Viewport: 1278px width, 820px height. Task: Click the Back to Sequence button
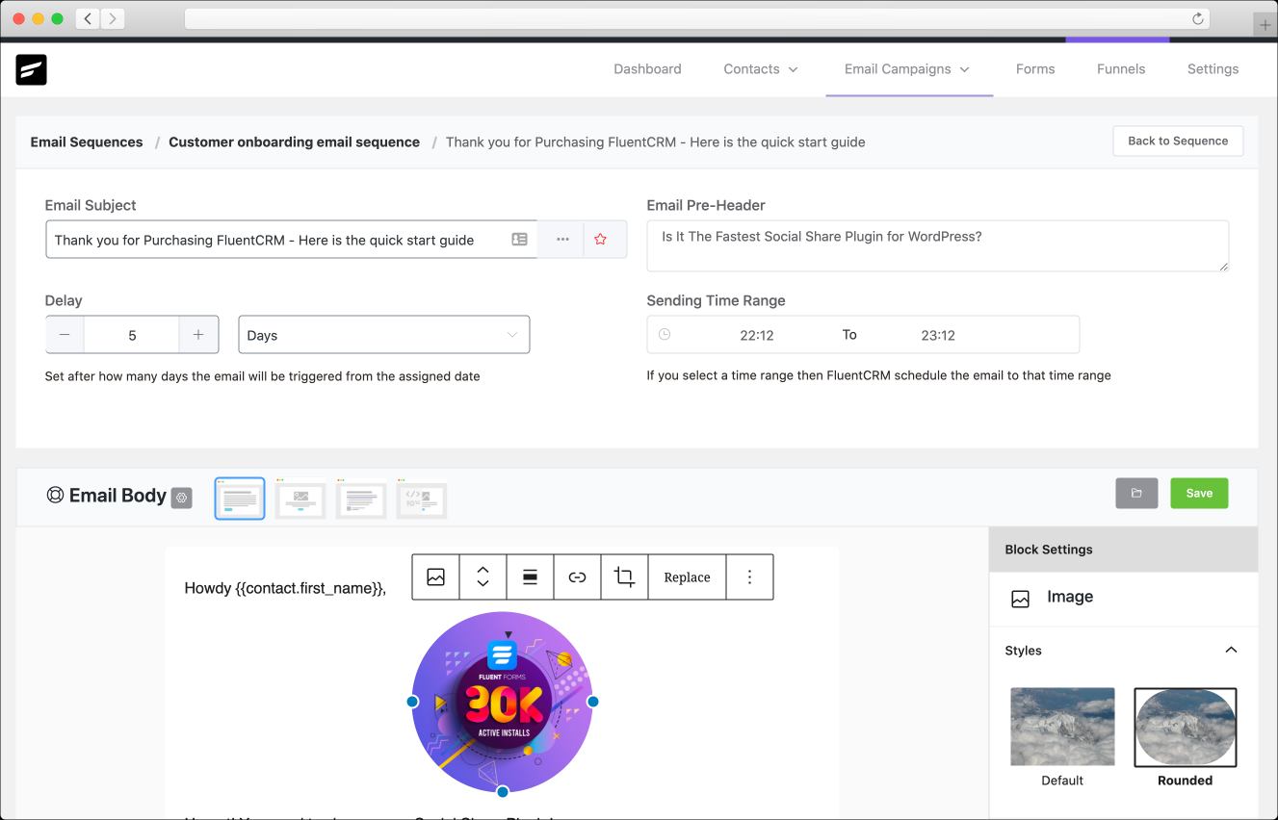click(x=1177, y=141)
